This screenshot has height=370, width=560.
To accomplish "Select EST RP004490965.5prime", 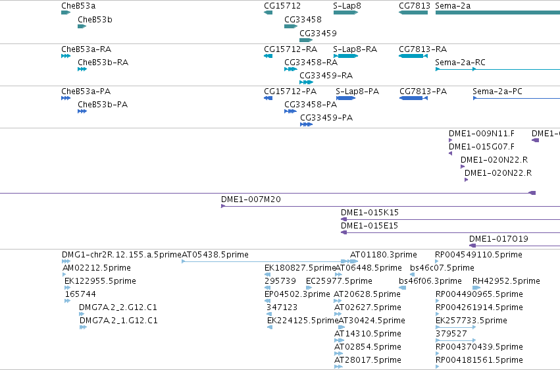I will pyautogui.click(x=479, y=295).
